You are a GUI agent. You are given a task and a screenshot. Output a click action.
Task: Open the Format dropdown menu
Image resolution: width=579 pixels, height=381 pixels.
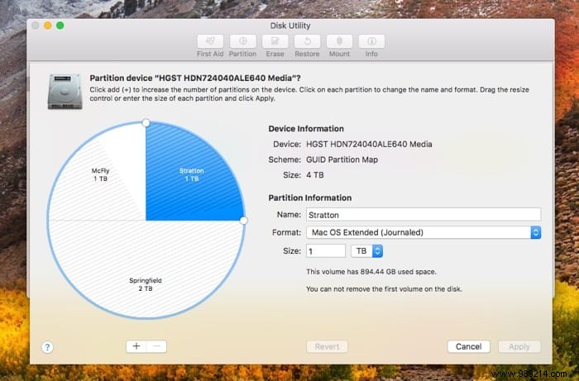[423, 232]
